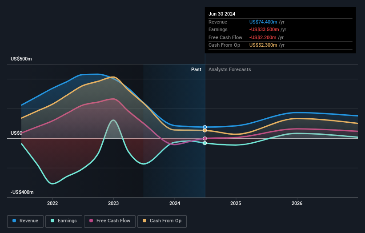Select the blue Revenue data point marker
Image resolution: width=365 pixels, height=233 pixels.
tap(205, 127)
